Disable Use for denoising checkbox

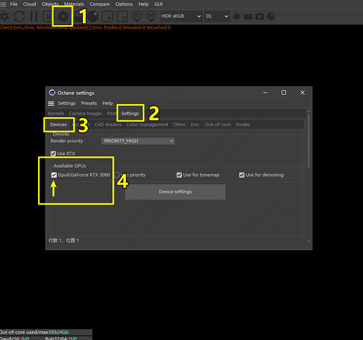click(242, 175)
